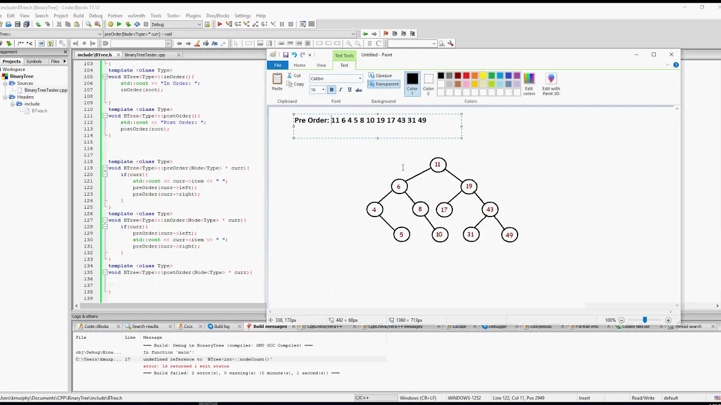Collapse the include folder in project tree
The width and height of the screenshot is (721, 405).
pos(13,103)
